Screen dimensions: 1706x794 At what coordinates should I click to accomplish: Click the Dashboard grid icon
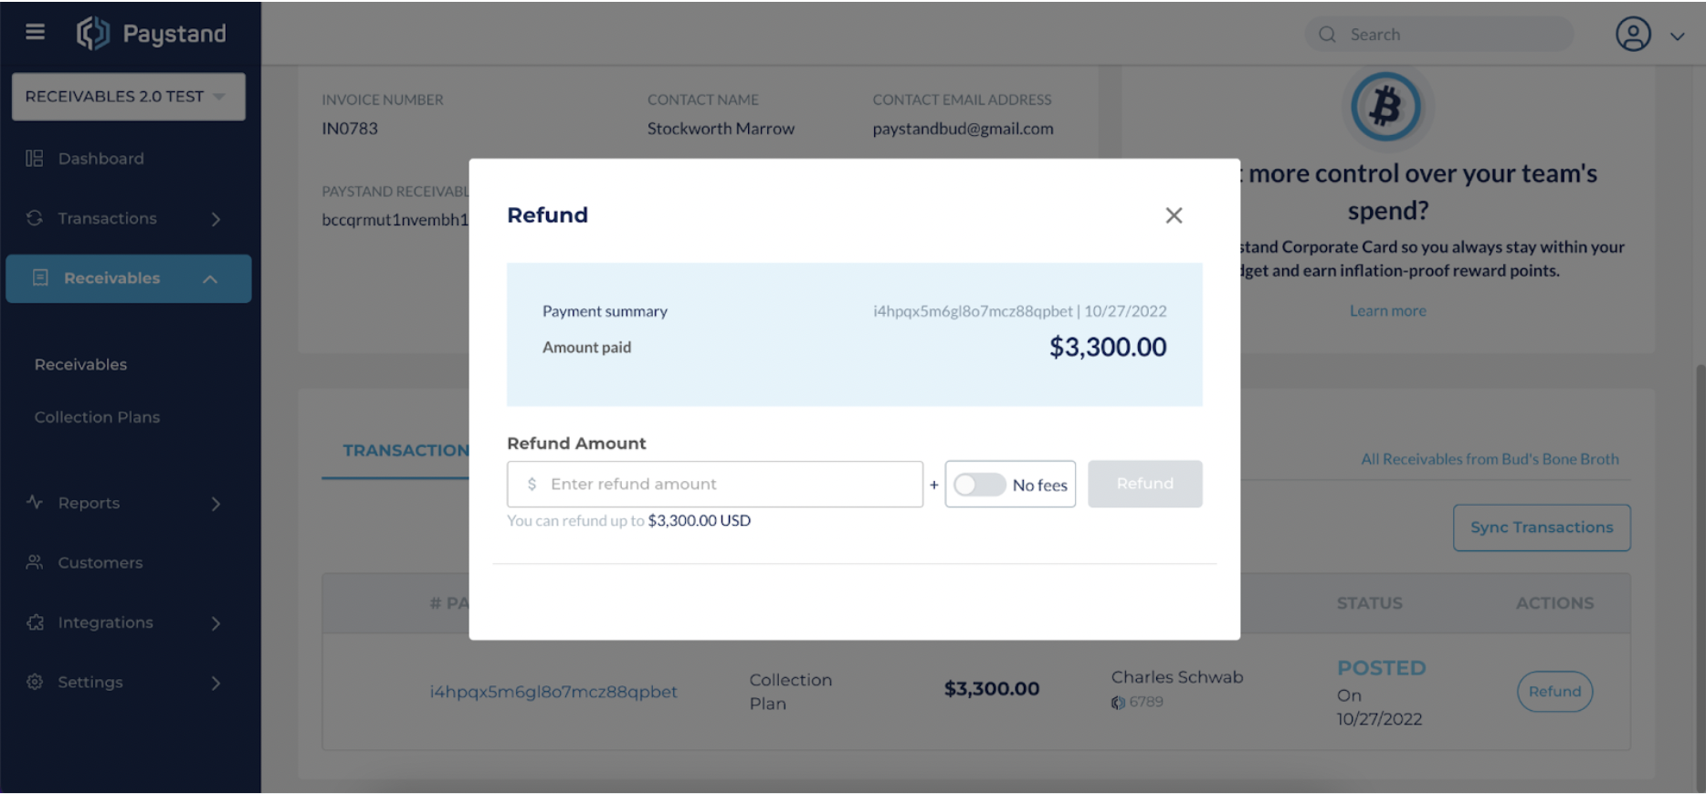pyautogui.click(x=35, y=159)
